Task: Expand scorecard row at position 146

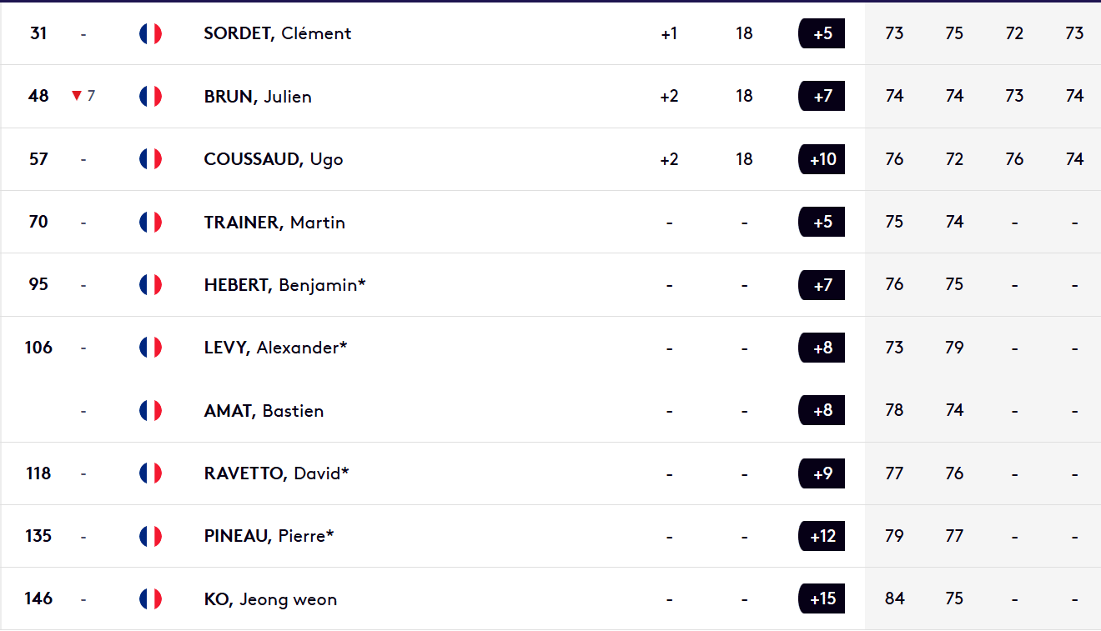Action: (x=550, y=598)
